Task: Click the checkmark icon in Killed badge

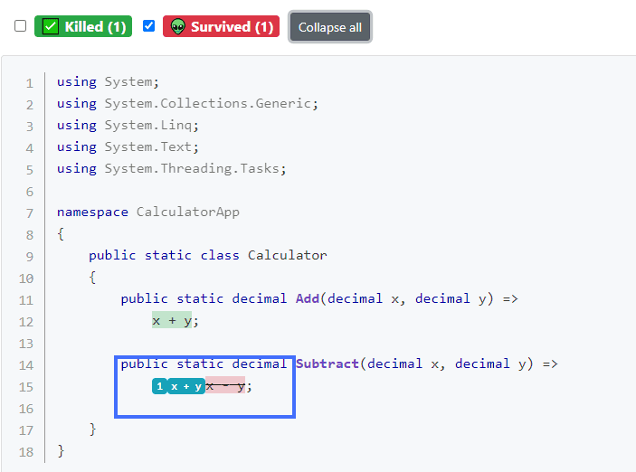Action: (x=51, y=27)
